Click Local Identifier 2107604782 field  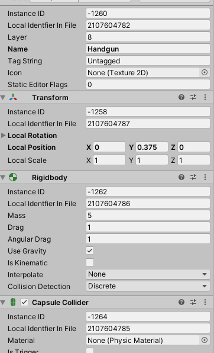coord(148,25)
